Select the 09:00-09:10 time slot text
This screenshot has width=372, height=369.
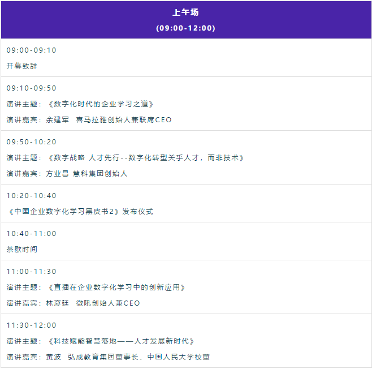32,50
